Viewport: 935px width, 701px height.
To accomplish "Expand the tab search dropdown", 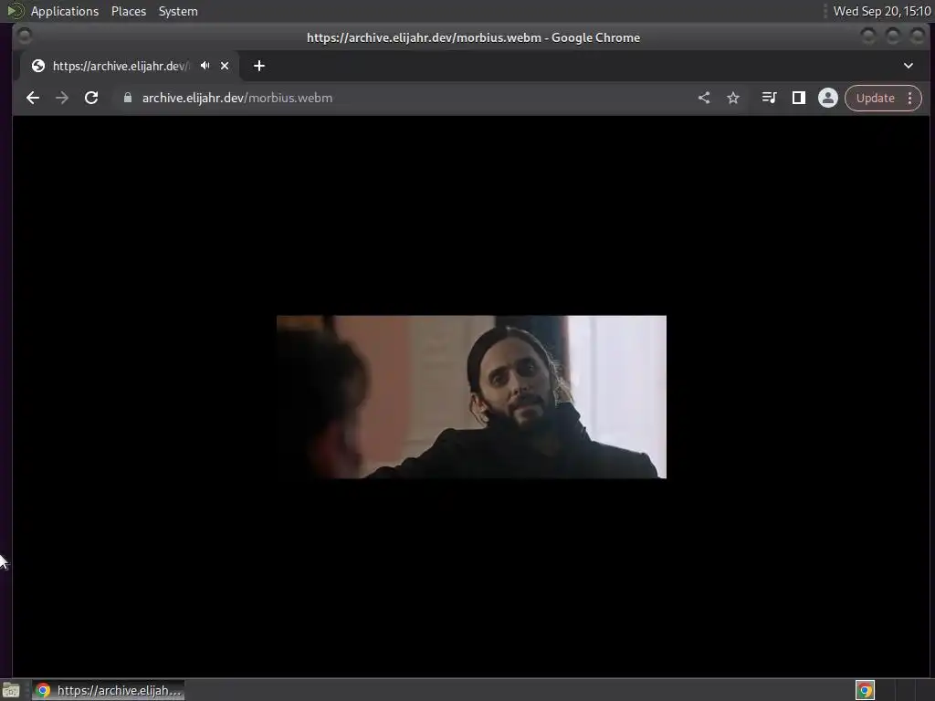I will pos(909,66).
